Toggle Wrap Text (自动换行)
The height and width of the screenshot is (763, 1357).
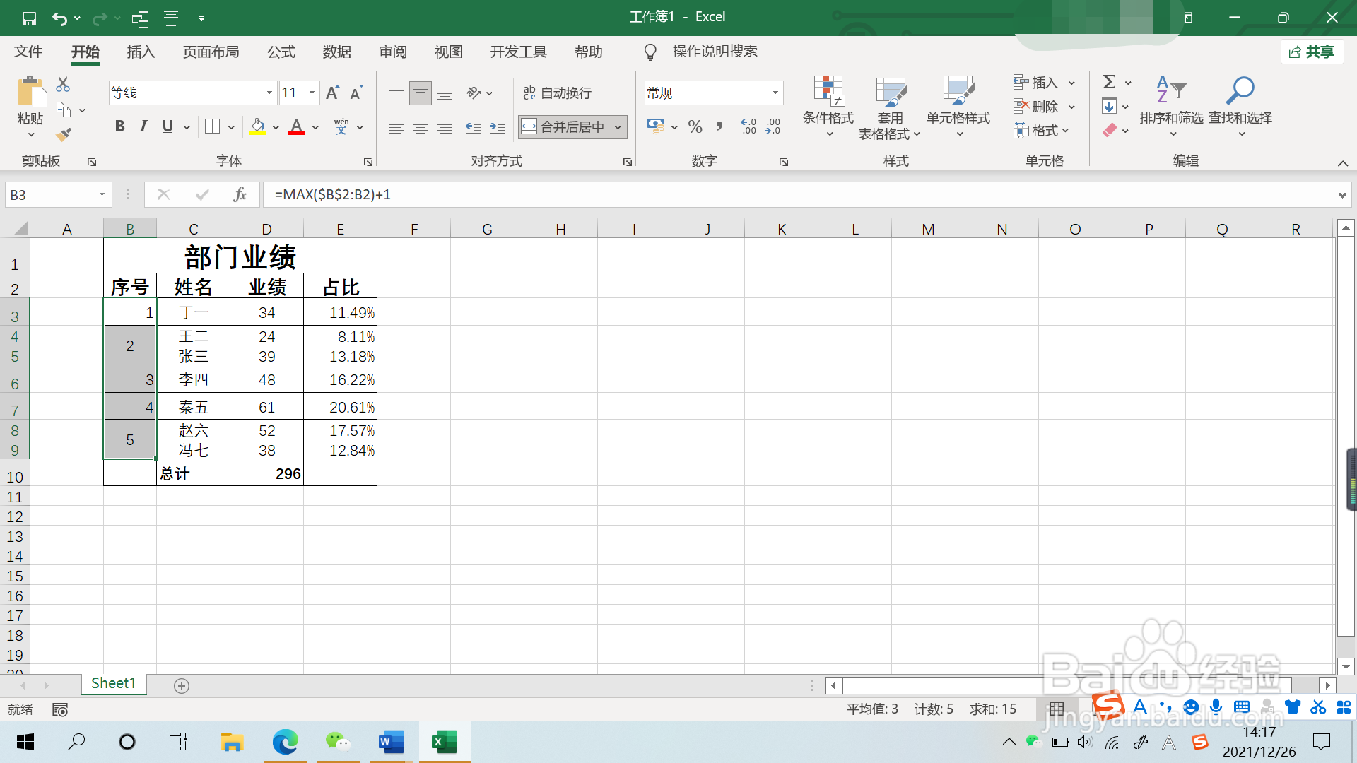click(x=557, y=93)
